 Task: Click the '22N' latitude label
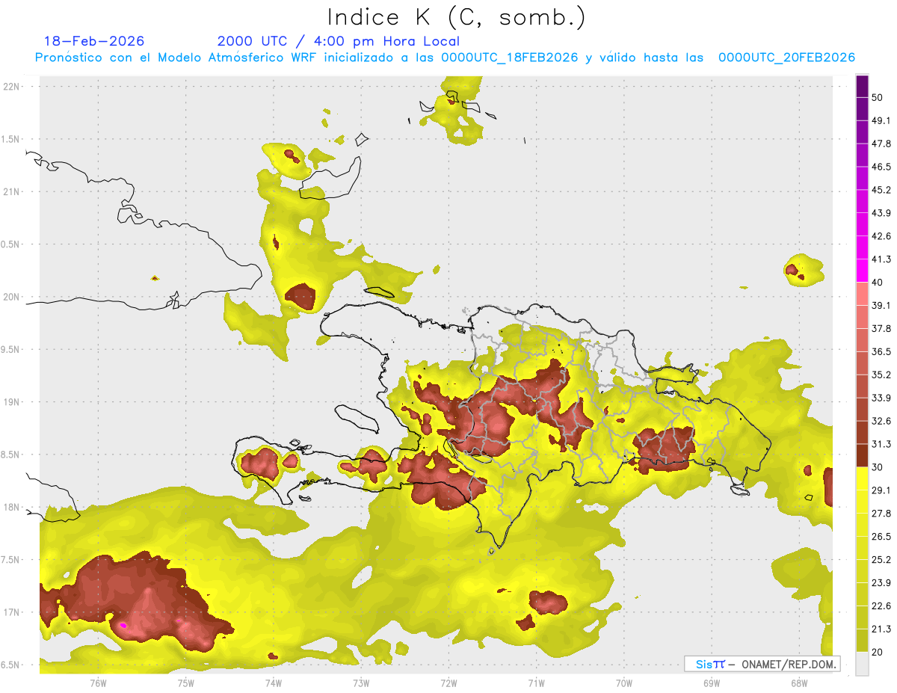tap(11, 87)
